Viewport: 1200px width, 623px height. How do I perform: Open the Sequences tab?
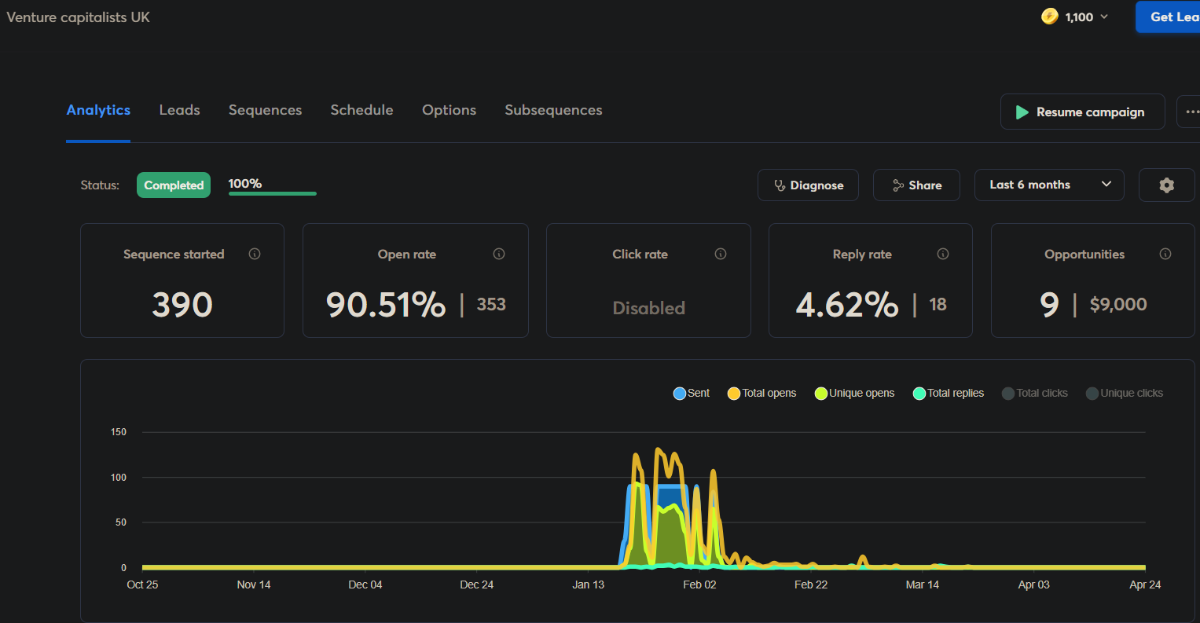(265, 110)
